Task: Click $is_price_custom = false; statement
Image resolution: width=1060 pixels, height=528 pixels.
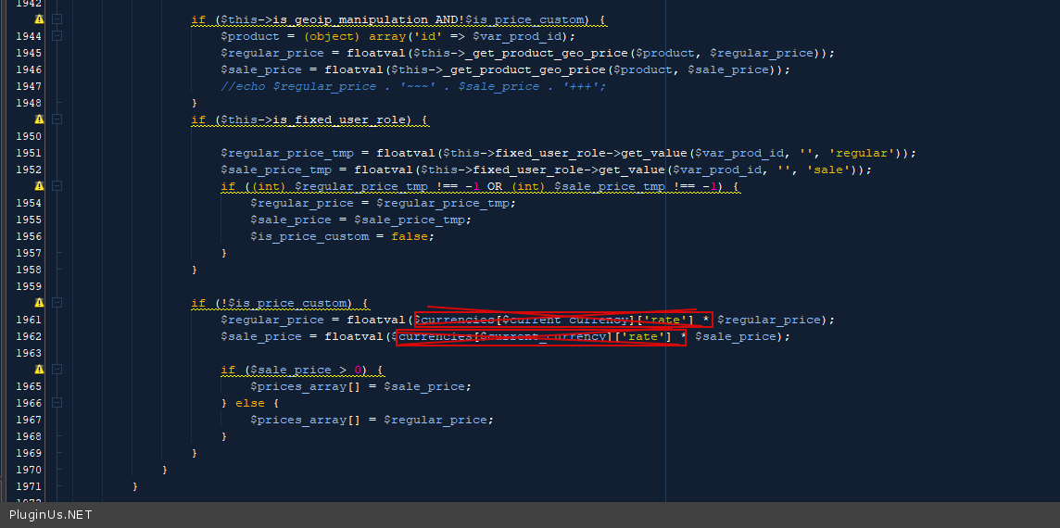Action: [342, 236]
